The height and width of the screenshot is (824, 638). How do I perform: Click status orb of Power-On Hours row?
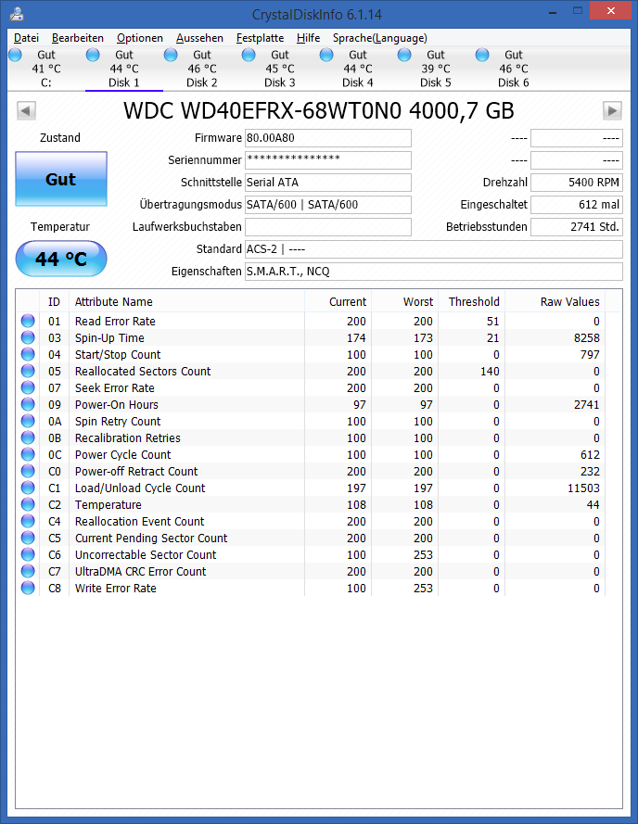click(x=28, y=404)
